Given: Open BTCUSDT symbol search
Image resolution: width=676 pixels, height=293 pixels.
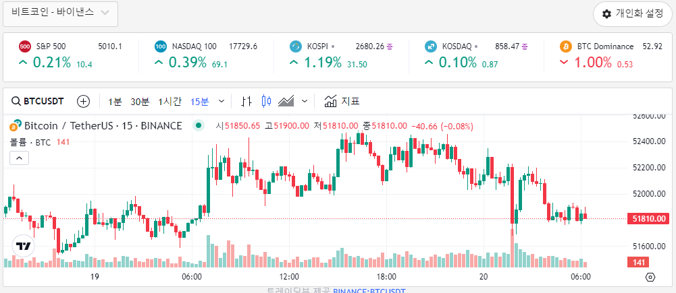Looking at the screenshot, I should (x=38, y=102).
